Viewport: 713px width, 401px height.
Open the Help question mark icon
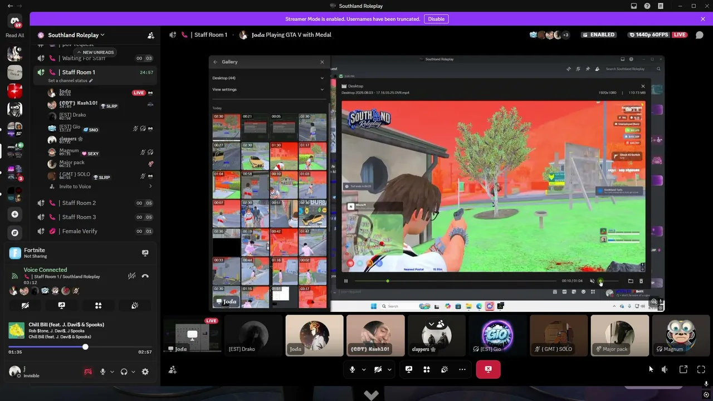point(647,6)
